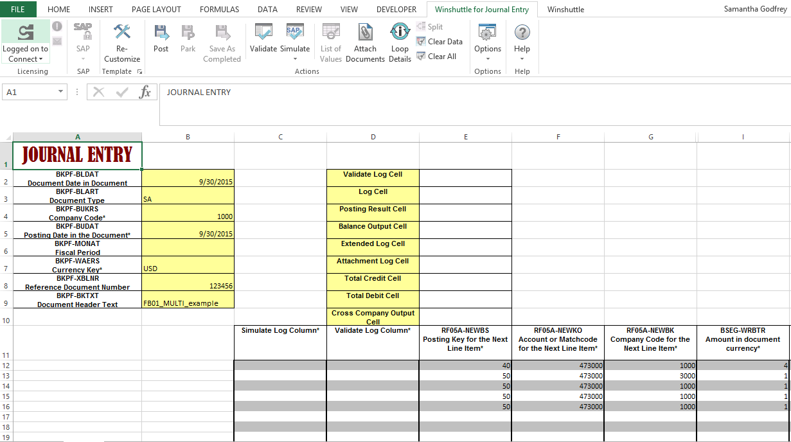Click the select-all corner of the sheet

pyautogui.click(x=6, y=137)
